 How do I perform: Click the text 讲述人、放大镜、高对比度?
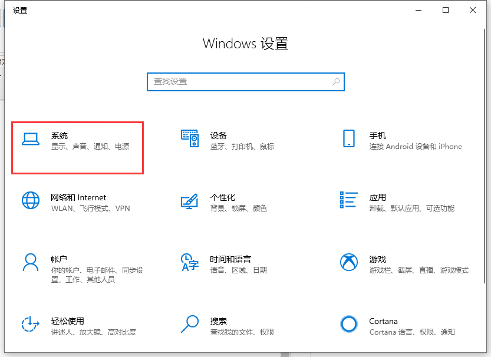pos(94,332)
